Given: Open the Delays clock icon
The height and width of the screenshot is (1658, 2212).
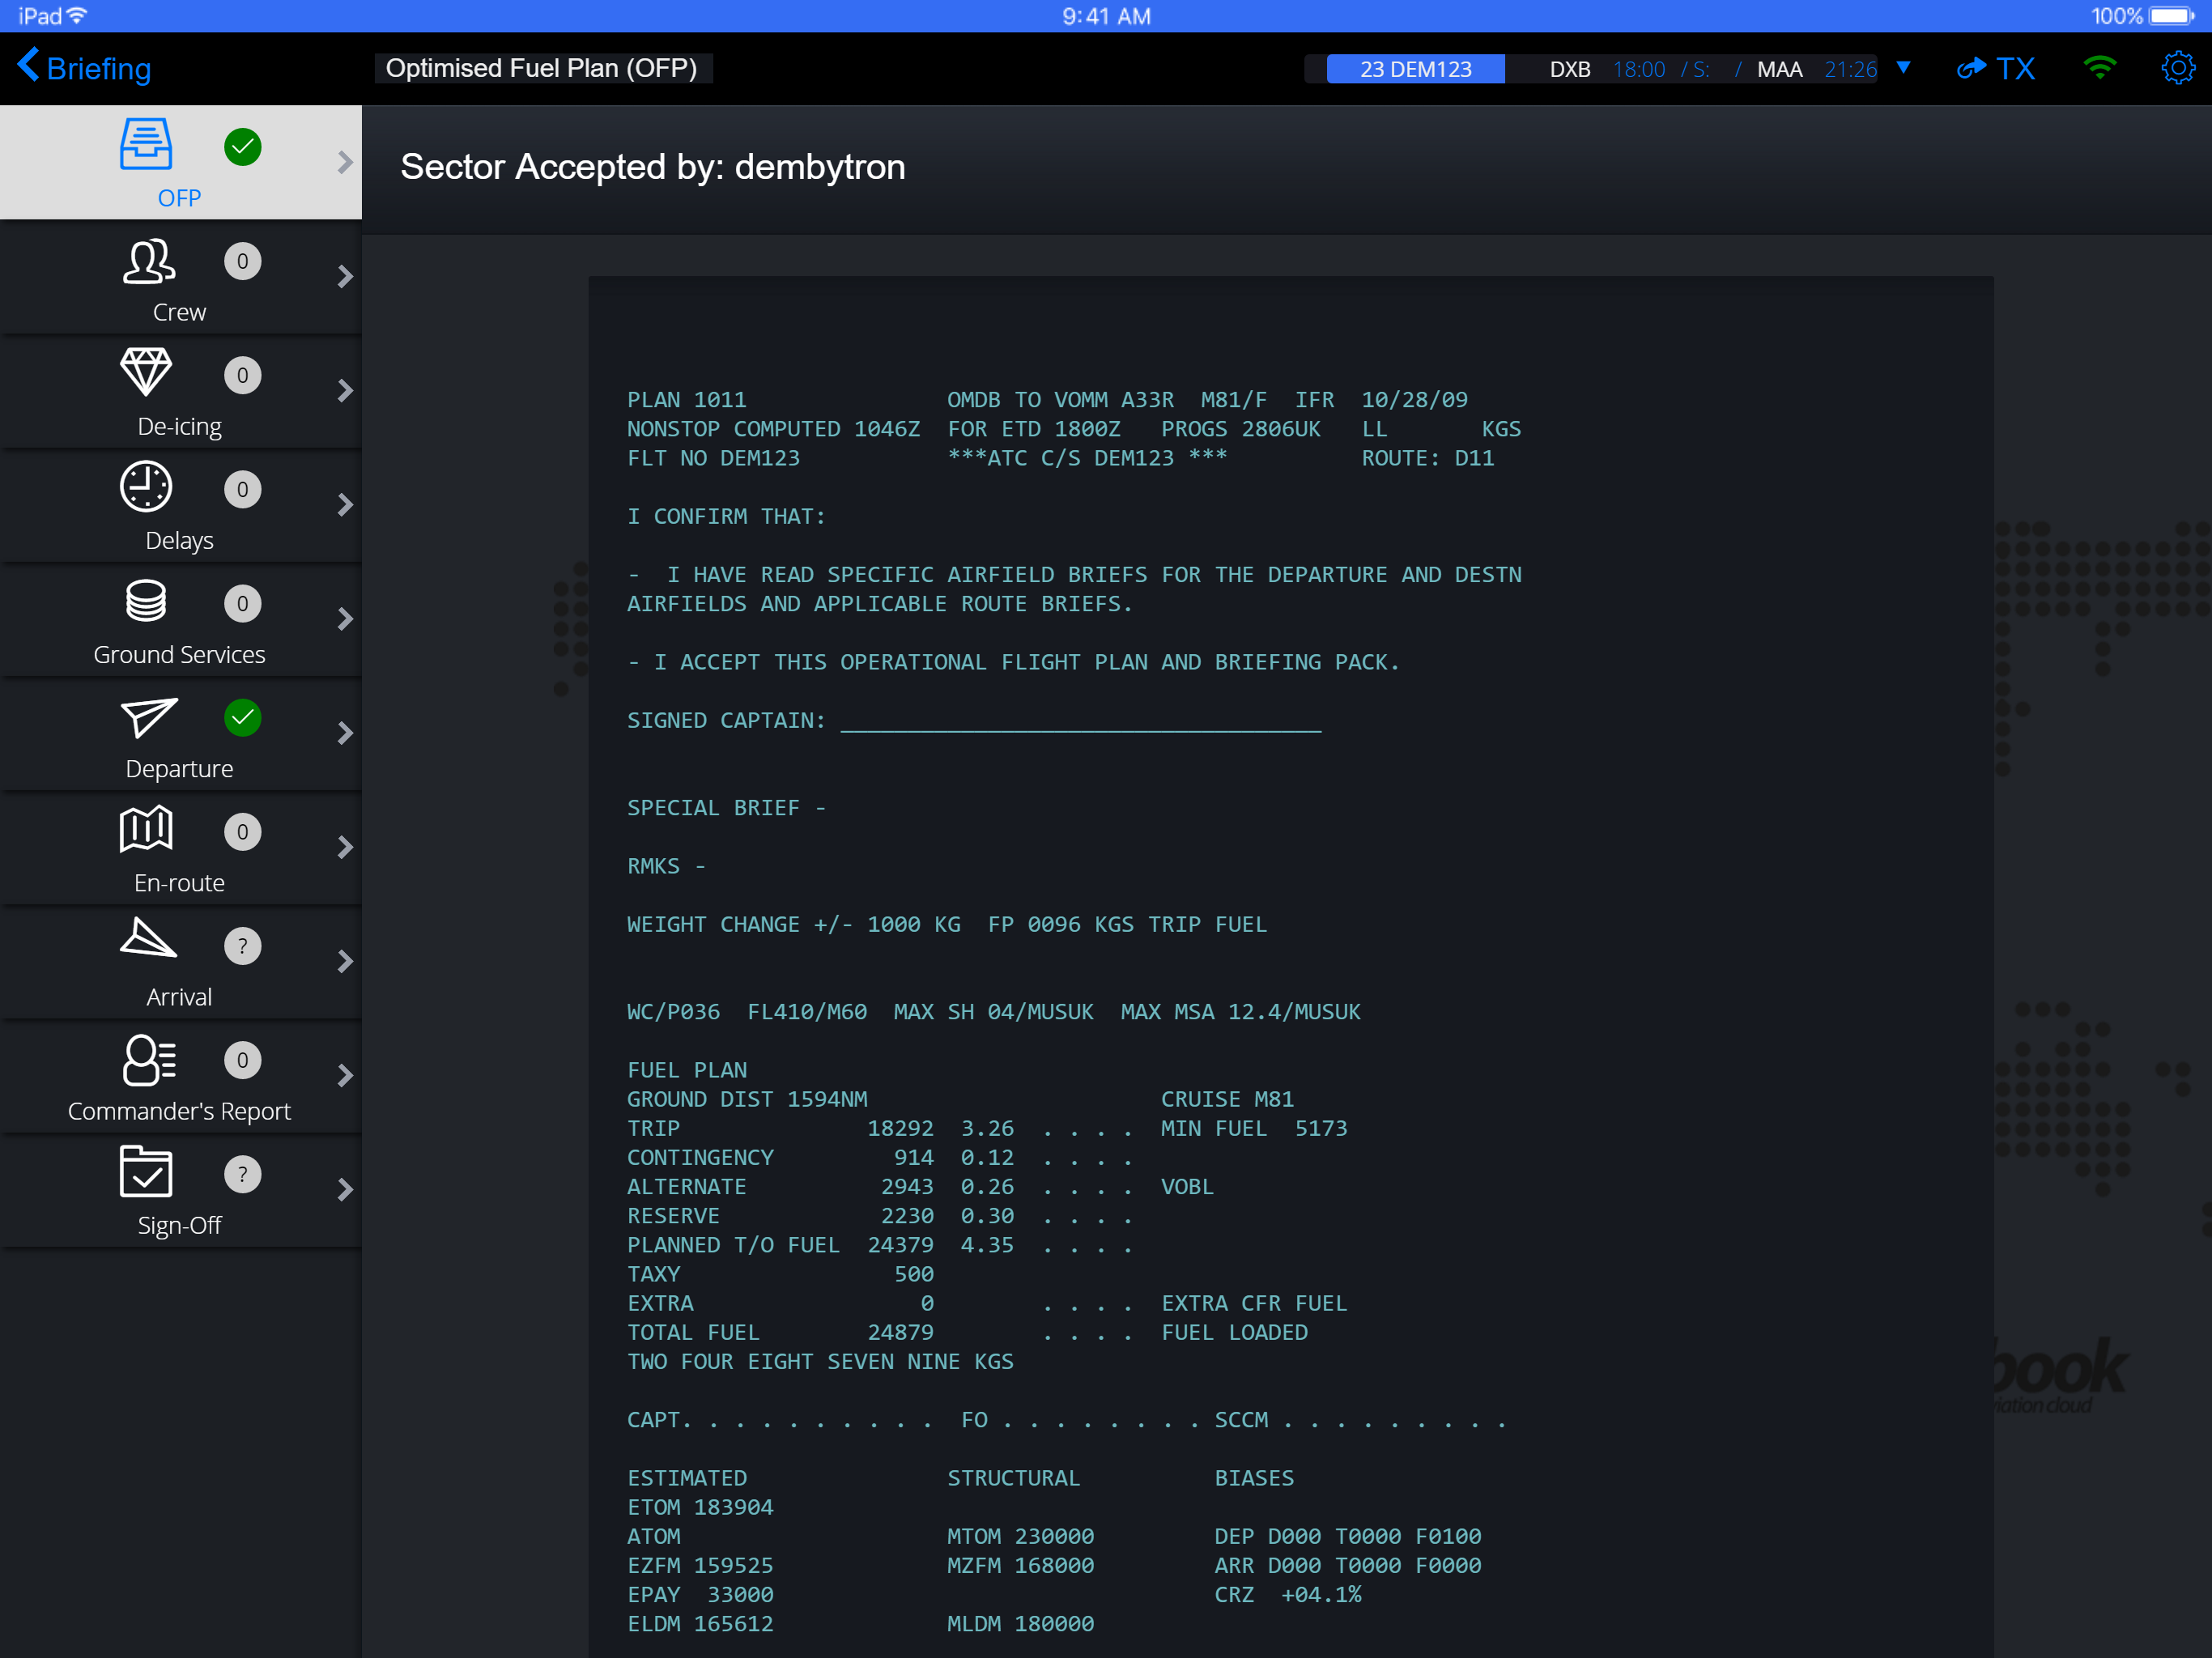Looking at the screenshot, I should tap(146, 487).
